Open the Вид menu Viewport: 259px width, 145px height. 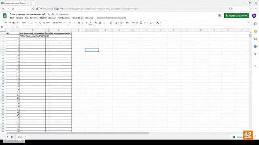[27, 18]
